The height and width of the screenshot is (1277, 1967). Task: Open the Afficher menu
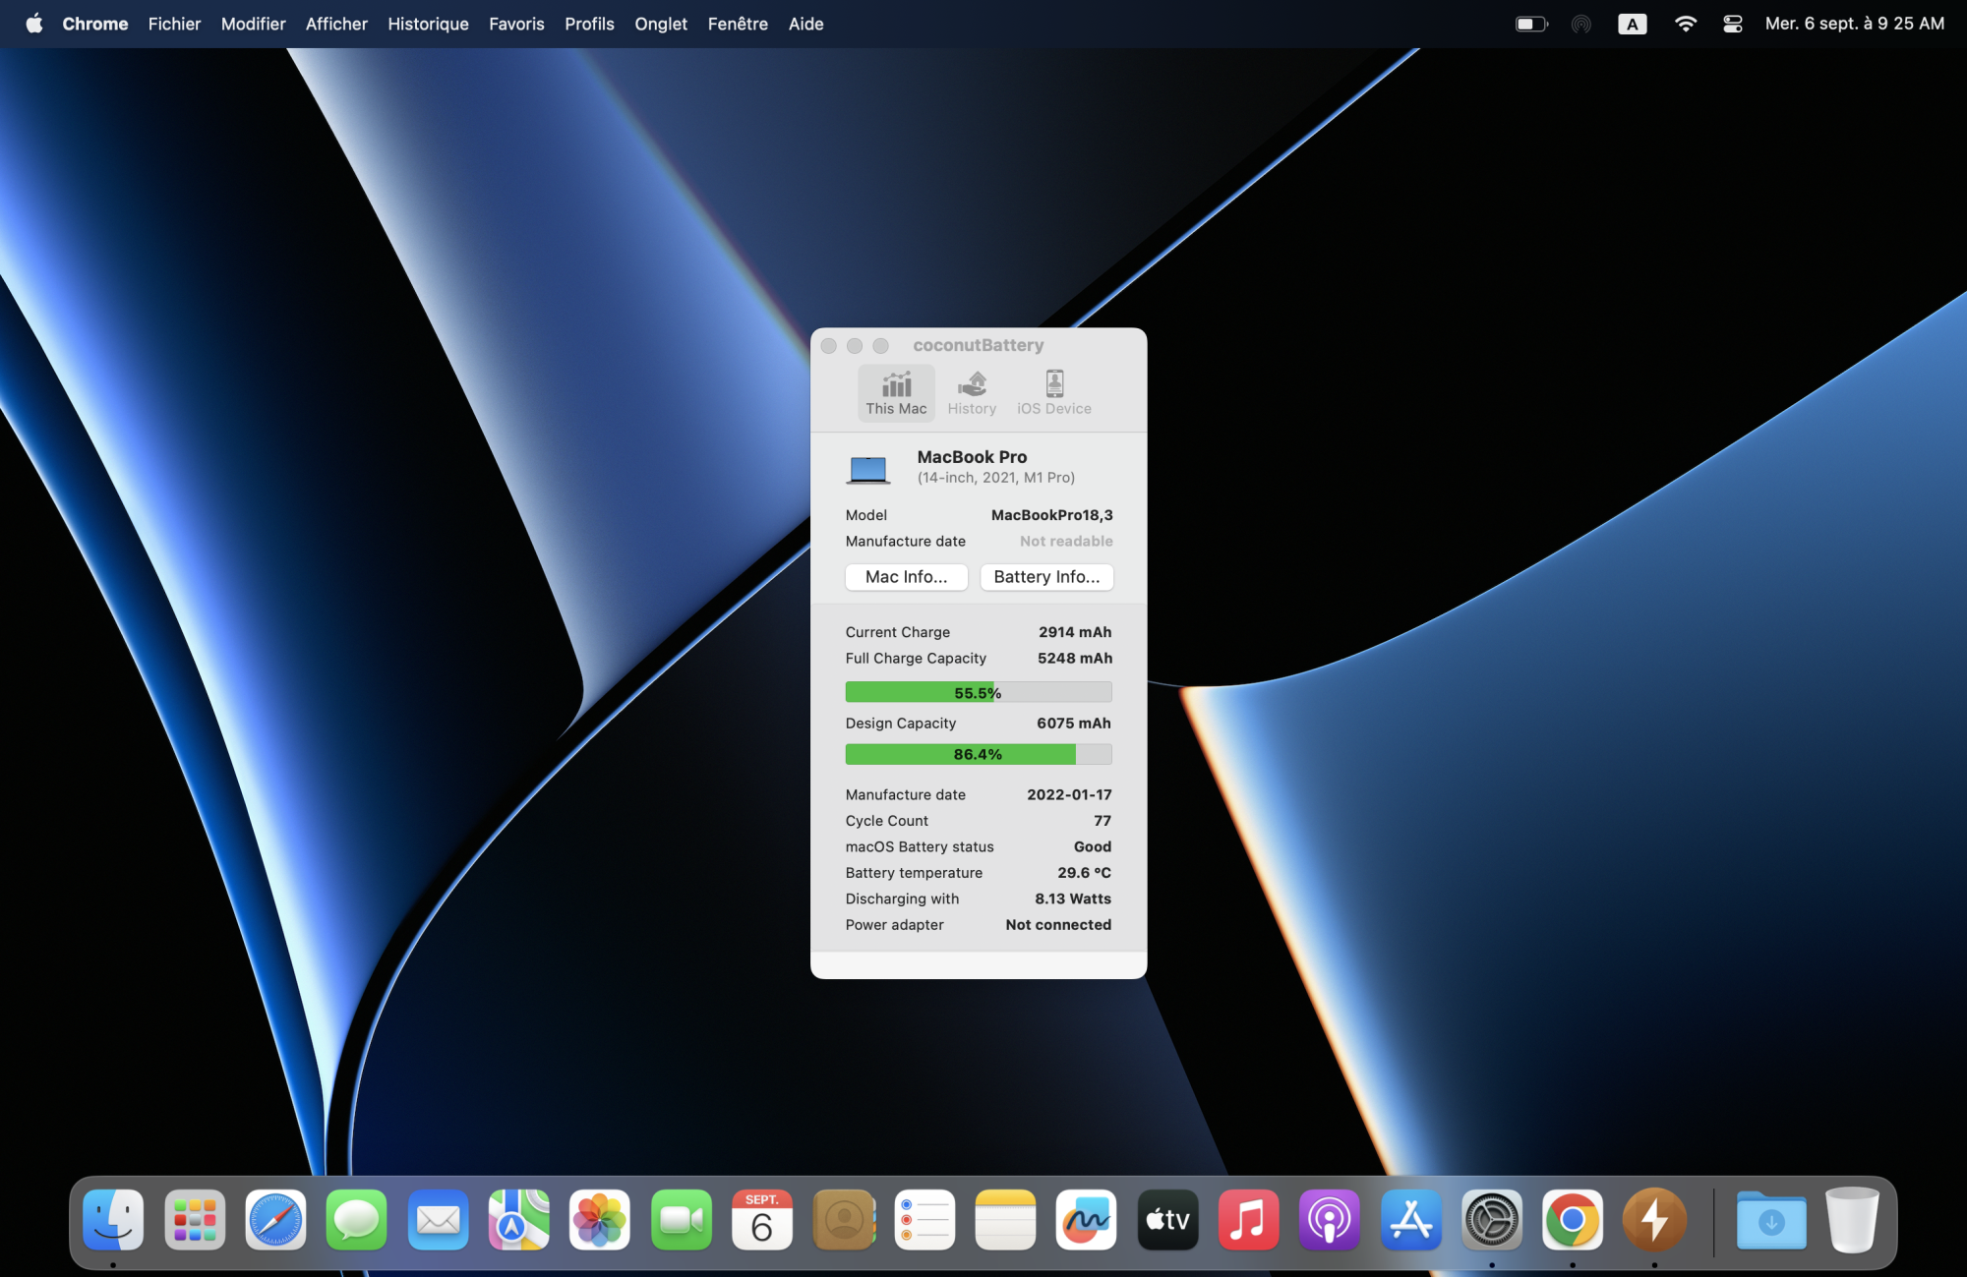point(336,24)
